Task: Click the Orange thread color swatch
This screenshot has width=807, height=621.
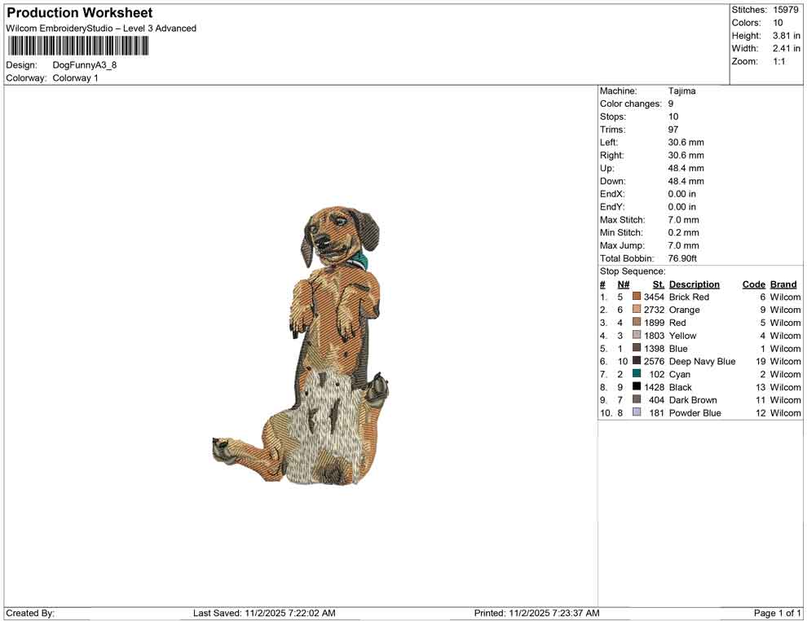Action: pyautogui.click(x=637, y=309)
